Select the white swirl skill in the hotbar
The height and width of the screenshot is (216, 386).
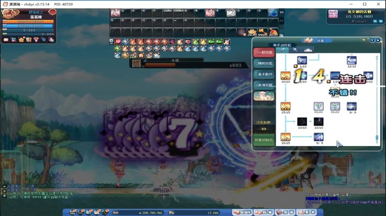coord(231,13)
